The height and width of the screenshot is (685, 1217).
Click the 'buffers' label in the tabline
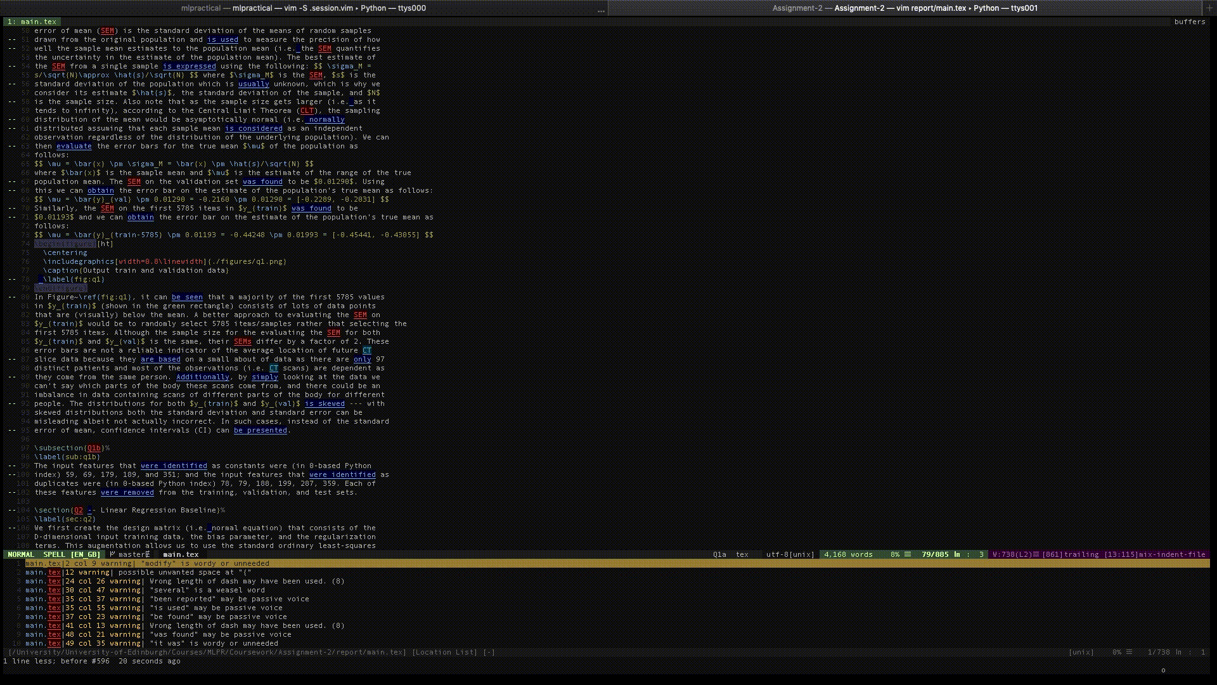(x=1189, y=22)
